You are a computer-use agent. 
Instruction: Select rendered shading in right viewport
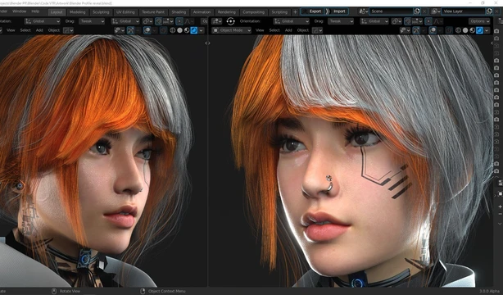(479, 30)
